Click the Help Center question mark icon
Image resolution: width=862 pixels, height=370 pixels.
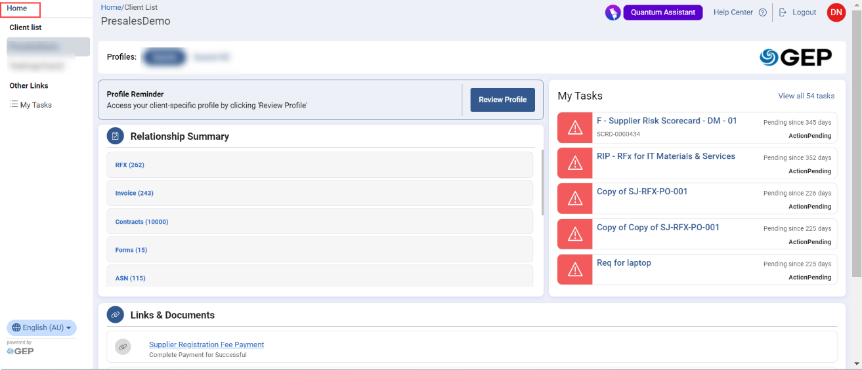tap(762, 12)
